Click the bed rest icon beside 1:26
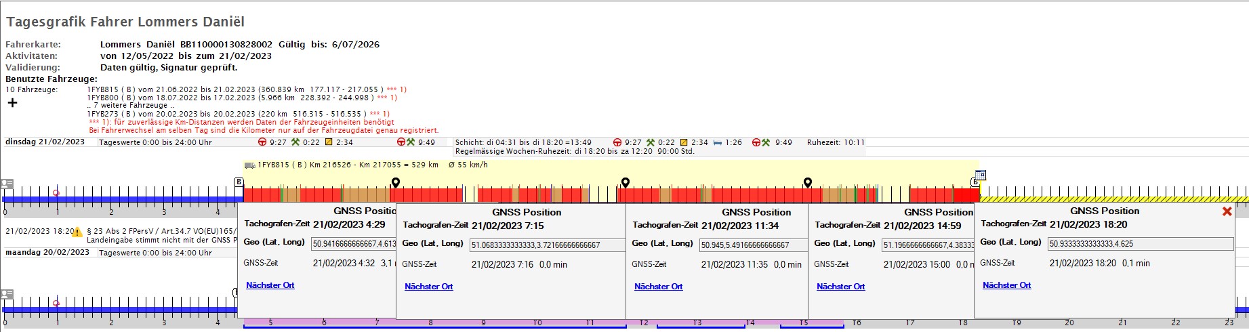 (717, 142)
